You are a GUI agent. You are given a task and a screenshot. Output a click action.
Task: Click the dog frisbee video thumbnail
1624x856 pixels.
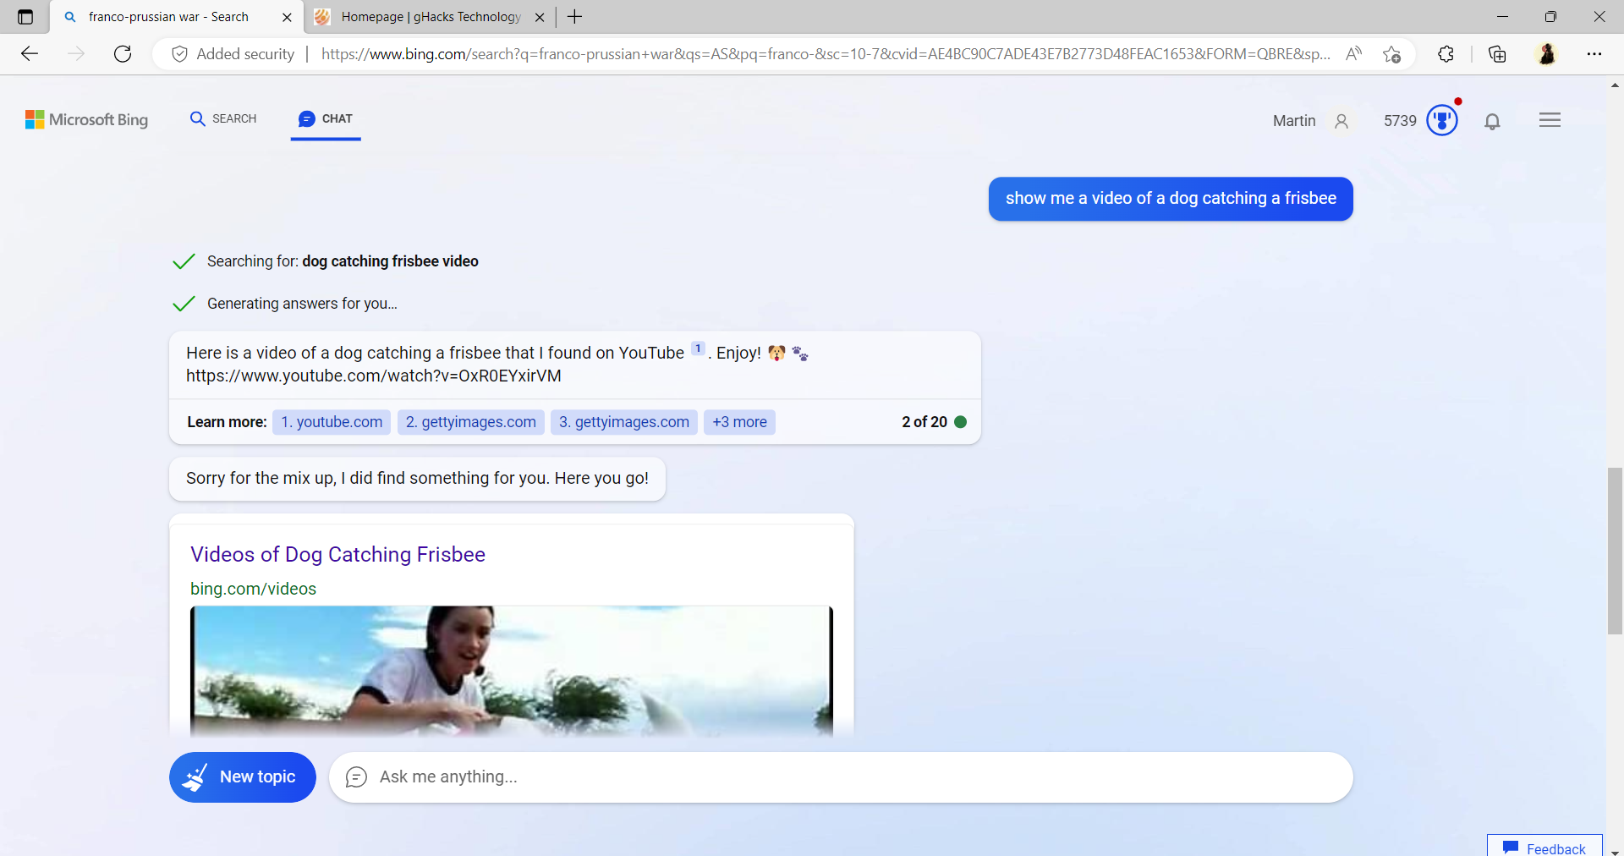(511, 671)
